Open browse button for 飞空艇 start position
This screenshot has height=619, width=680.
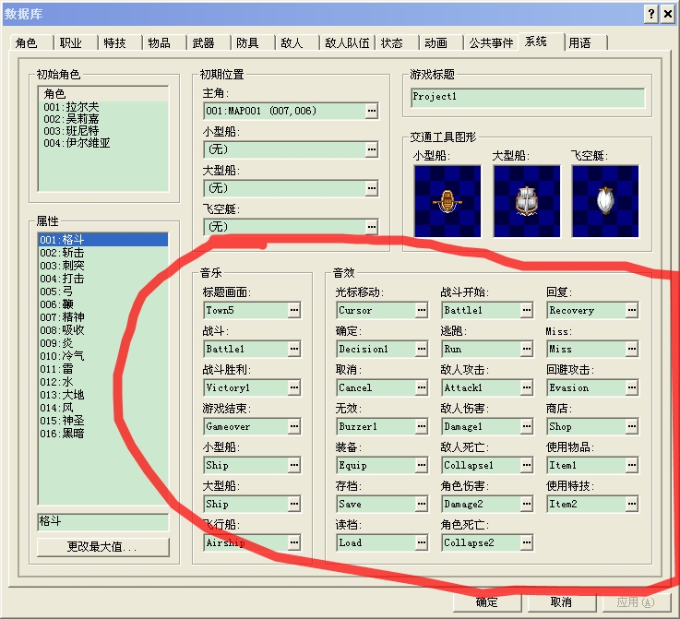pos(372,227)
